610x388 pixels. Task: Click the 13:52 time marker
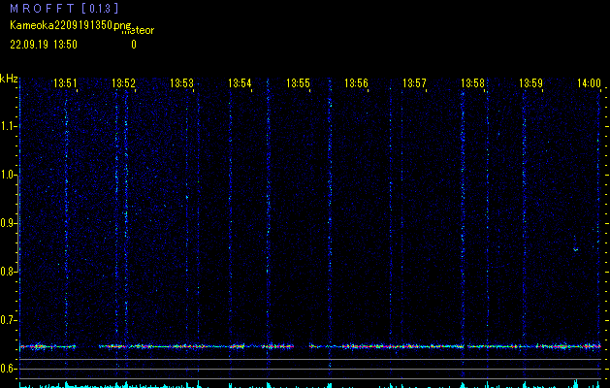click(123, 83)
